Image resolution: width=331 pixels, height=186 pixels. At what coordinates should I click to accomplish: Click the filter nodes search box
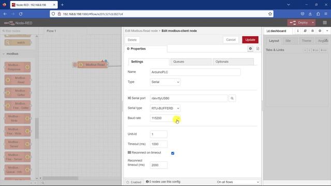click(20, 31)
